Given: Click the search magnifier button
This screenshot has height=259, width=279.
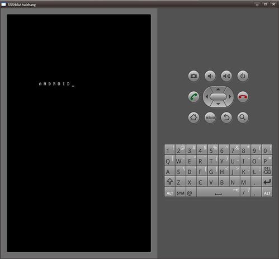Looking at the screenshot, I should coord(243,117).
